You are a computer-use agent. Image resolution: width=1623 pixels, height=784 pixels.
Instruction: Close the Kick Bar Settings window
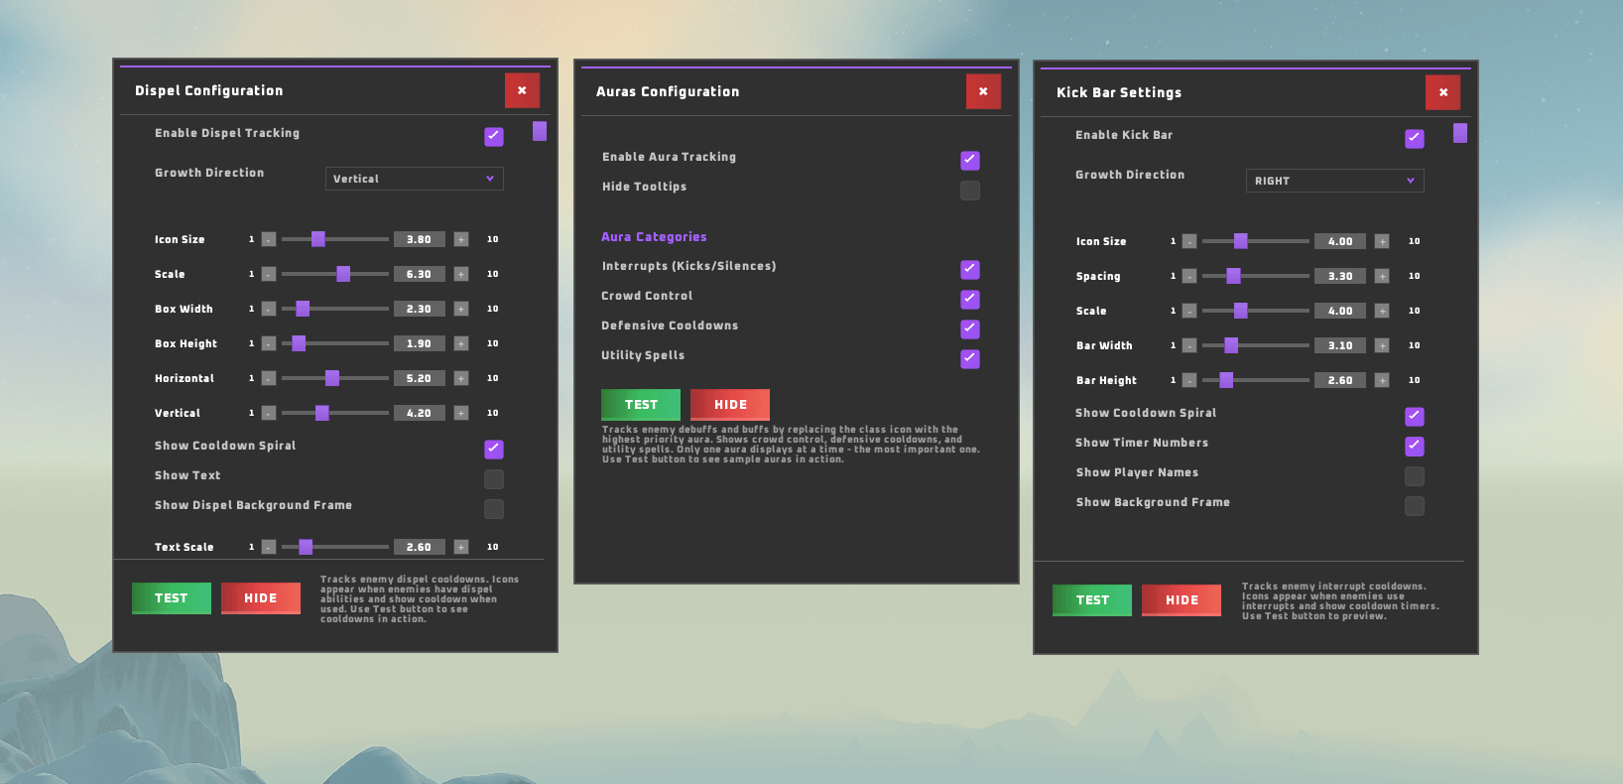pos(1443,92)
